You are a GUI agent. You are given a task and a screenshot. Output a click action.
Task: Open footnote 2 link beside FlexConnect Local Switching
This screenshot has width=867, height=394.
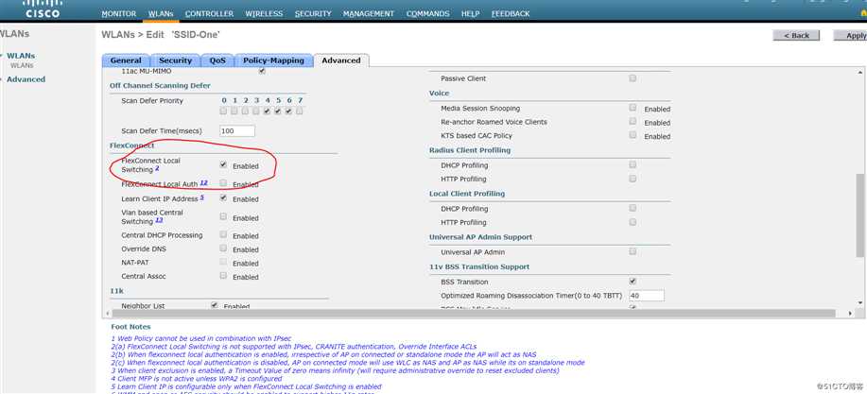[157, 168]
